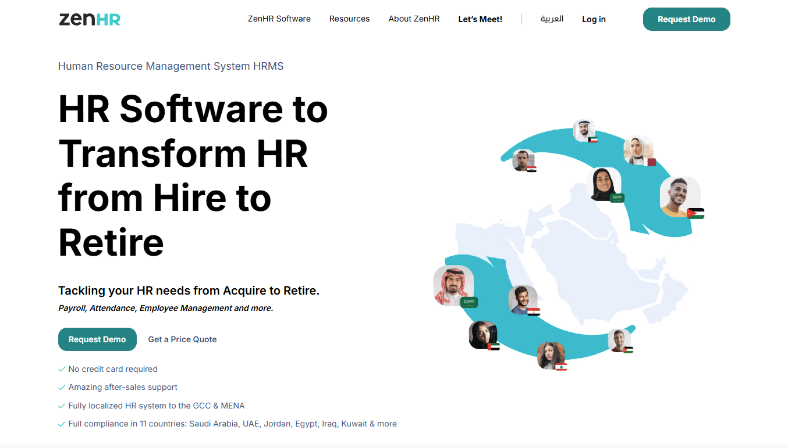Expand the About ZenHR menu

[x=414, y=19]
